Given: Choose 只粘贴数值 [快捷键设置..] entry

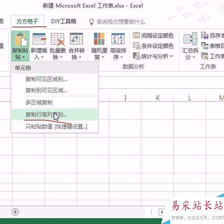Looking at the screenshot, I should [x=55, y=127].
